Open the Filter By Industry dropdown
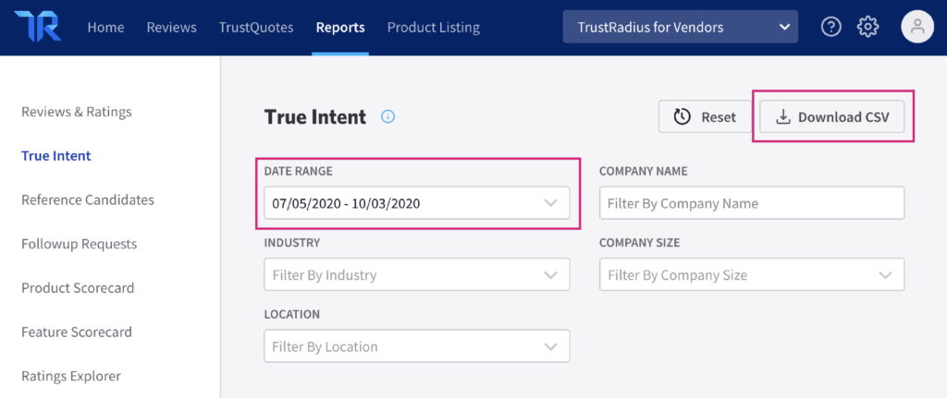The image size is (947, 398). (417, 275)
